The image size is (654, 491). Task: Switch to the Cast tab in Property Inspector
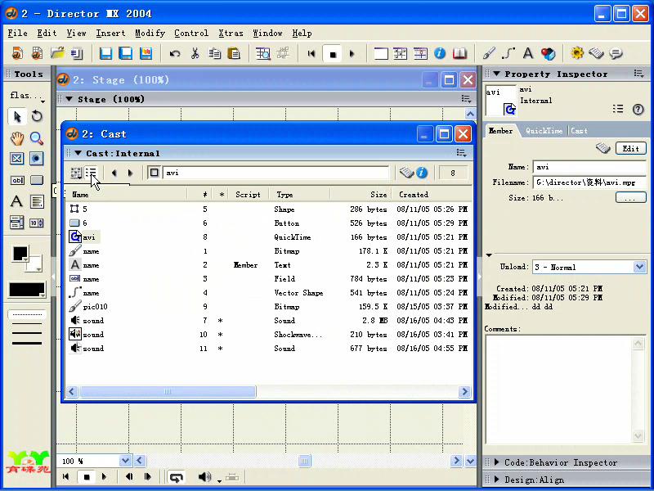coord(579,131)
